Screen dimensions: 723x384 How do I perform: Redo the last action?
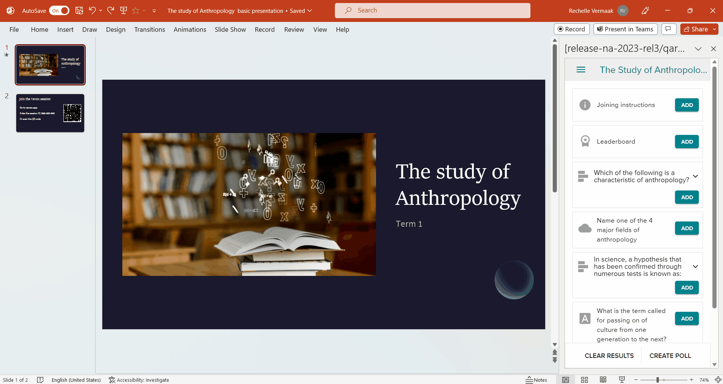coord(110,11)
